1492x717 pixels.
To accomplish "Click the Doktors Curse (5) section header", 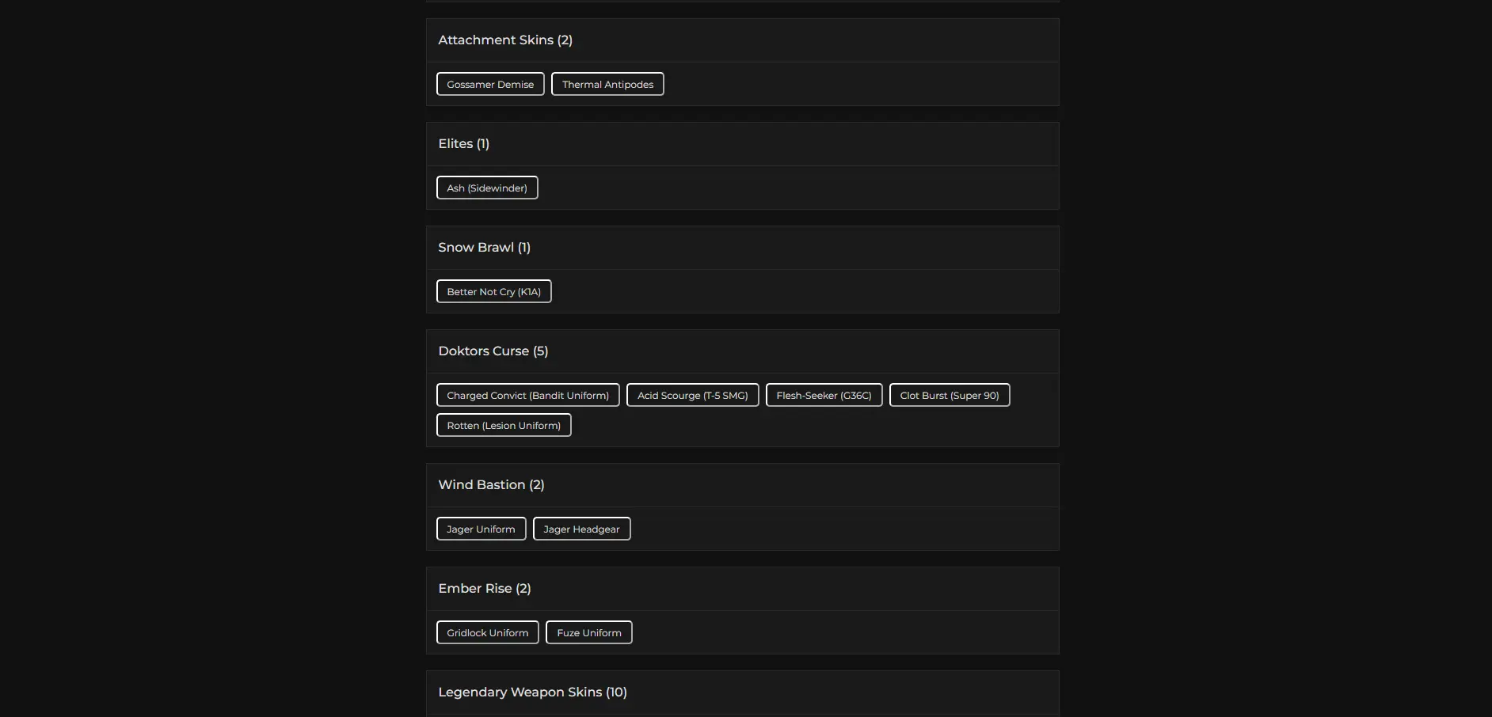I will point(742,351).
